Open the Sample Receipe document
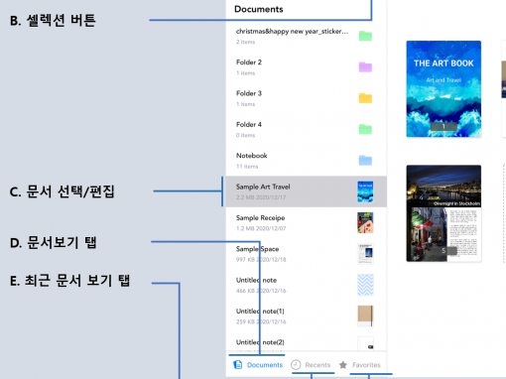The width and height of the screenshot is (506, 379). (307, 222)
